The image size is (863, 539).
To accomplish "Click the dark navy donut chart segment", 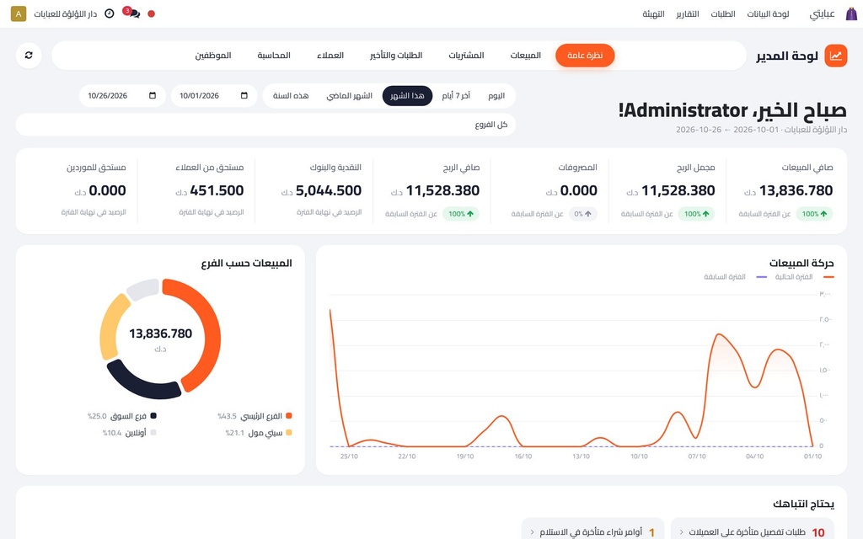I will point(141,383).
